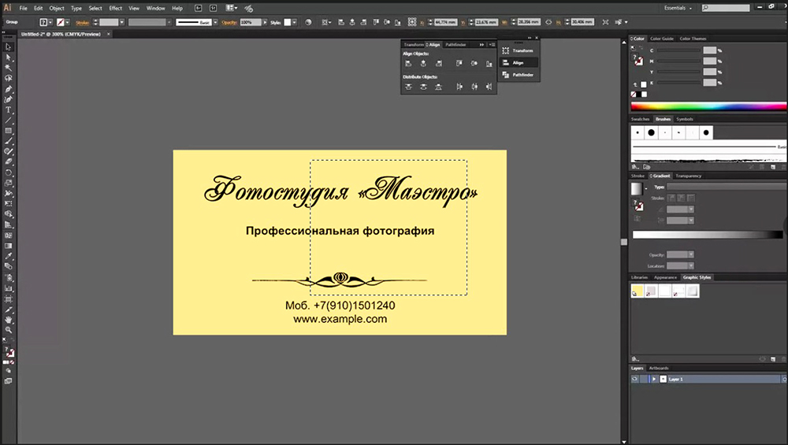Select the Zoom tool in the toolbox

(9, 330)
